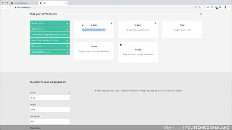232x130 pixels.
Task: Click the trash icon to clear dimension mapping
Action: [x=201, y=14]
